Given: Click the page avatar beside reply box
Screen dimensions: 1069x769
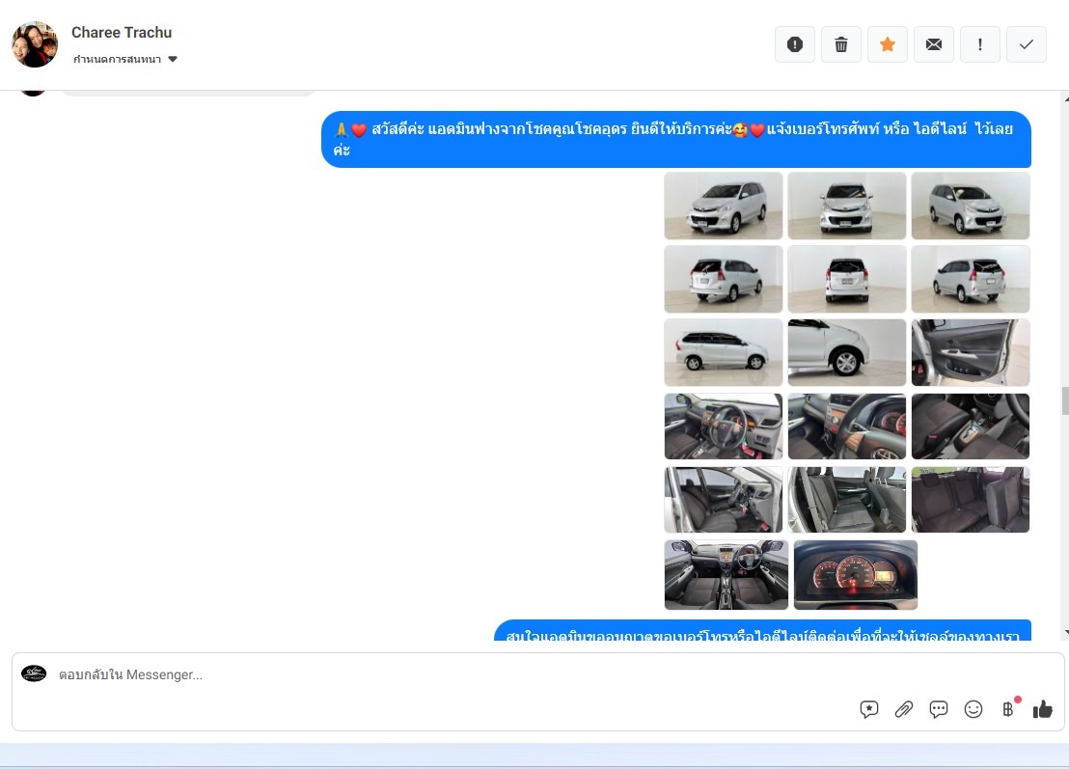Looking at the screenshot, I should (x=34, y=673).
